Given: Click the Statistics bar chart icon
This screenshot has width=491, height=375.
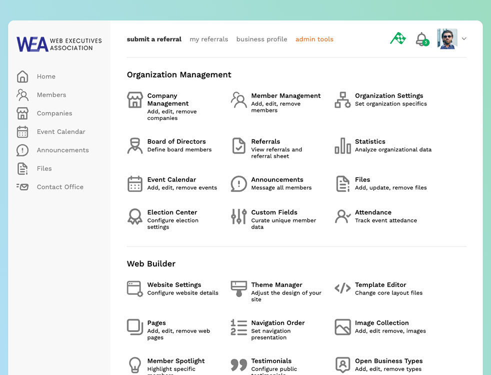Looking at the screenshot, I should pyautogui.click(x=342, y=145).
